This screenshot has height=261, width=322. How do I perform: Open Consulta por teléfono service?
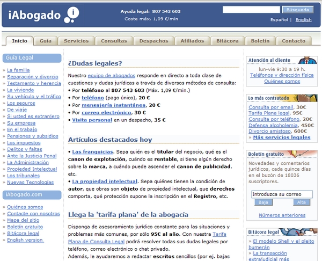coord(274,119)
